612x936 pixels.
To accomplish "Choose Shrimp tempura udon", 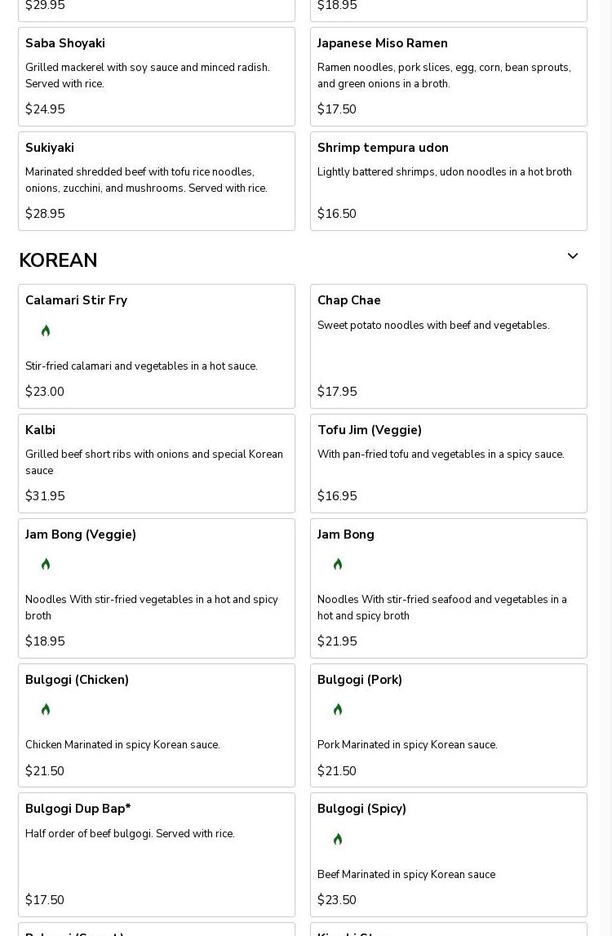I will [x=448, y=181].
